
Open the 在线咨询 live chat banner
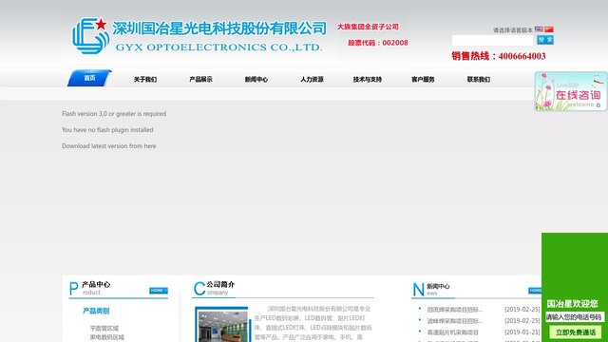pos(571,91)
